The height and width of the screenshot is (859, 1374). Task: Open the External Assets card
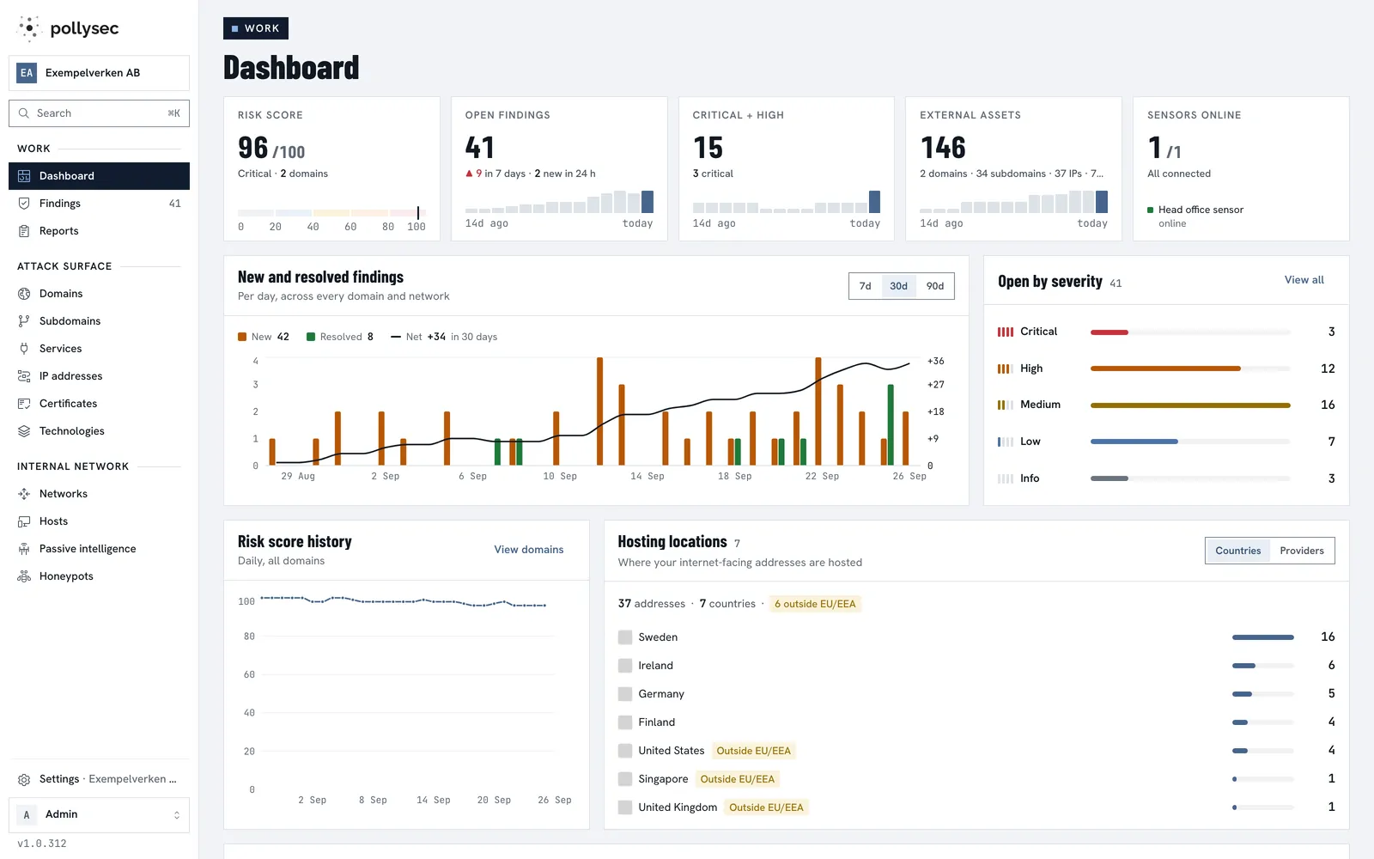pyautogui.click(x=1013, y=168)
